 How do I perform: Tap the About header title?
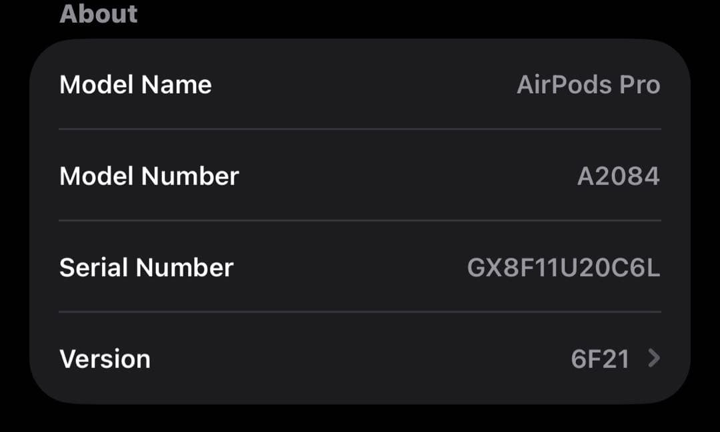[x=98, y=14]
